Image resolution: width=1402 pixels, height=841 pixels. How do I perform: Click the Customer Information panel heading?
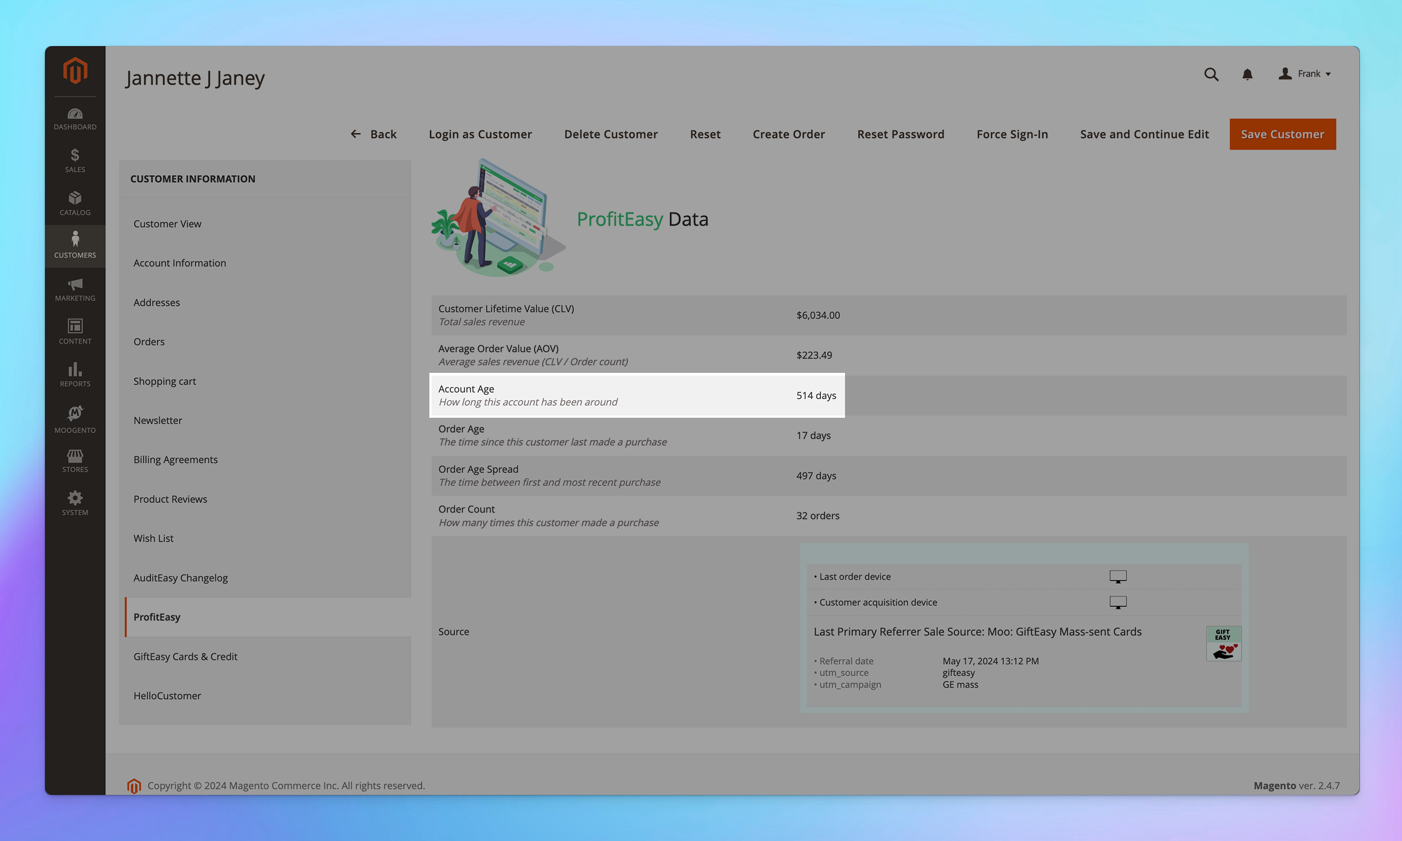(x=193, y=179)
